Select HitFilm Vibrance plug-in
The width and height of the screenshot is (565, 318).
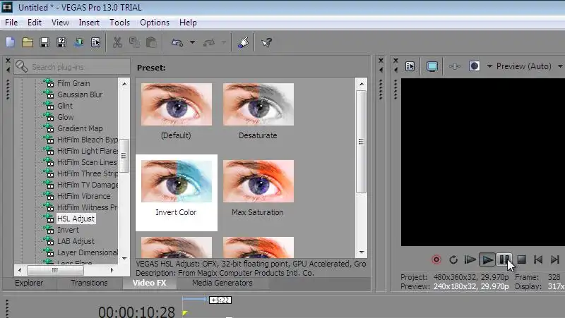84,196
